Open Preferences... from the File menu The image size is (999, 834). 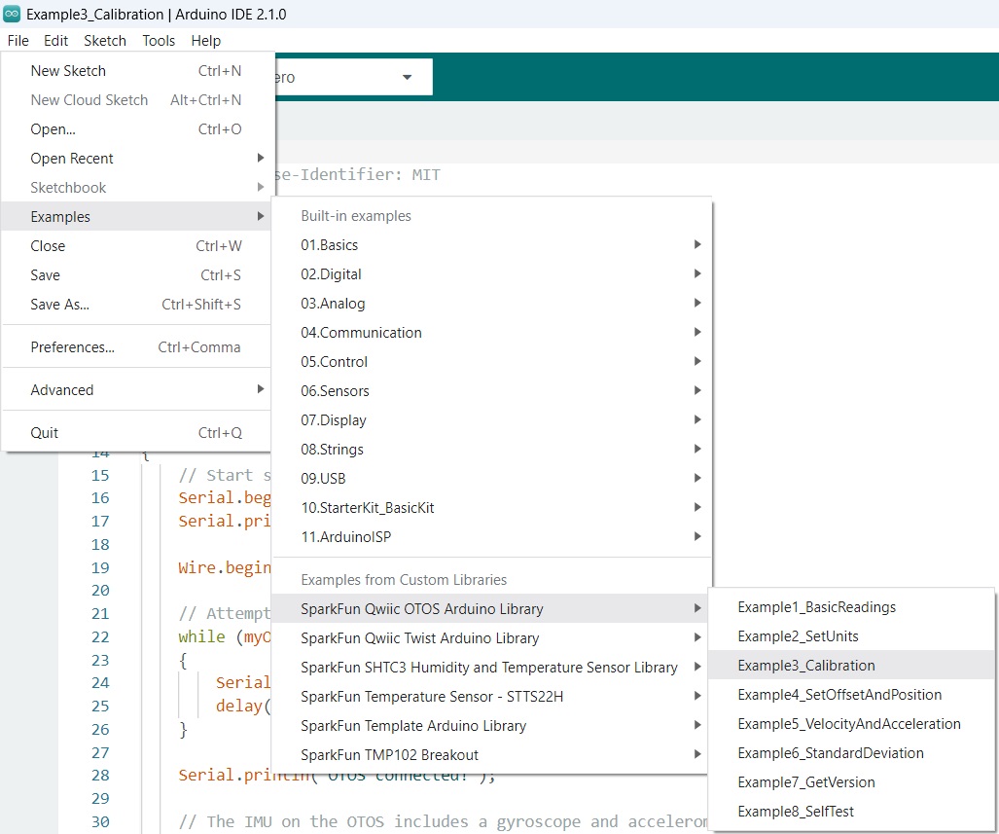pyautogui.click(x=73, y=347)
